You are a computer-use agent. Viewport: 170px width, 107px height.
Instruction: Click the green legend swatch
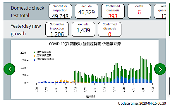[x=34, y=52]
